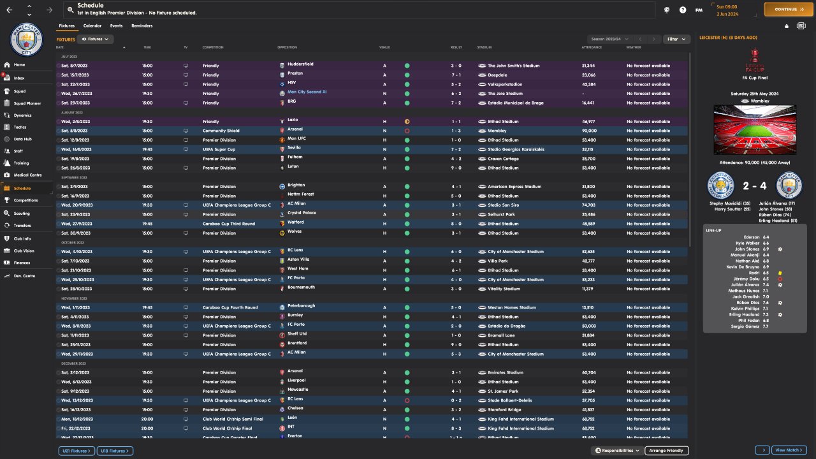Open Home from the sidebar
Viewport: 816px width, 459px height.
pos(26,64)
